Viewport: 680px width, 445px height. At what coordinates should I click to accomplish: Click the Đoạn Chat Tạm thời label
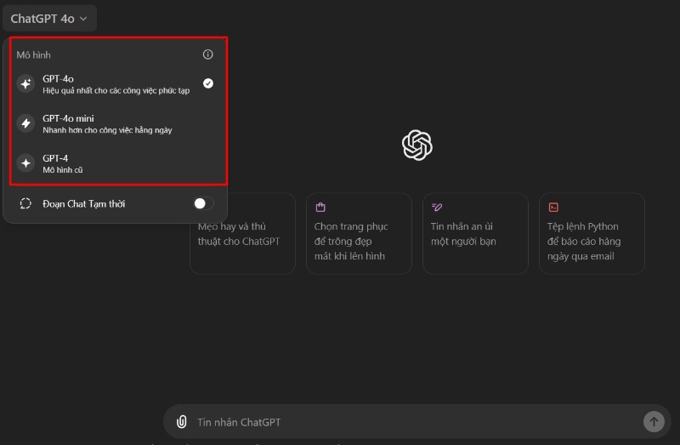point(83,203)
